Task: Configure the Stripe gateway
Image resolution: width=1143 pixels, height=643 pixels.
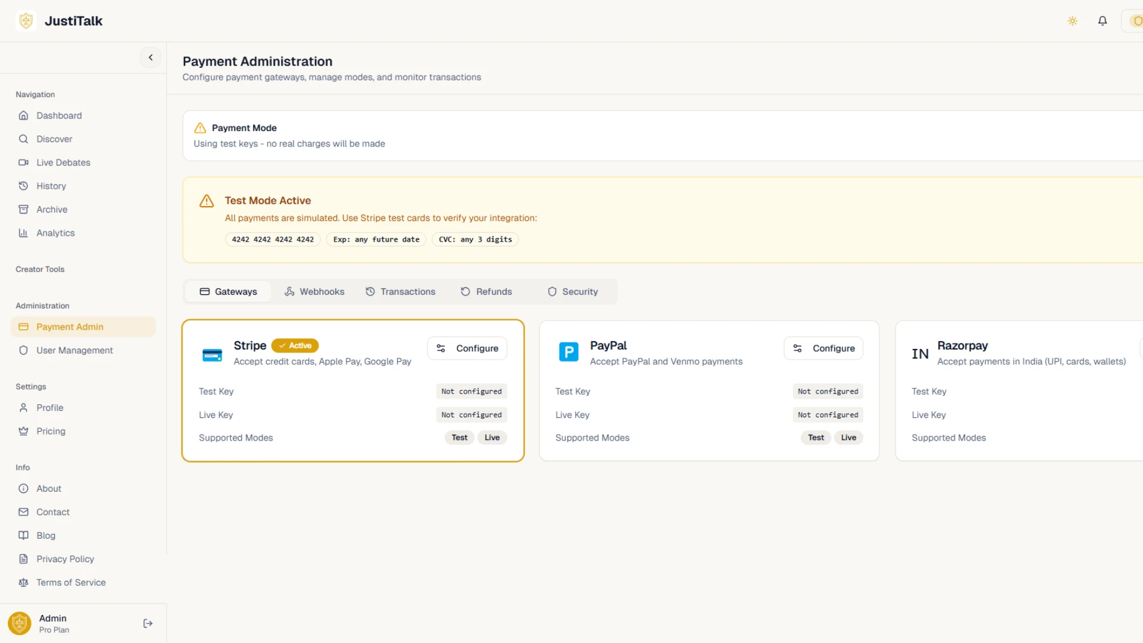Action: click(467, 348)
